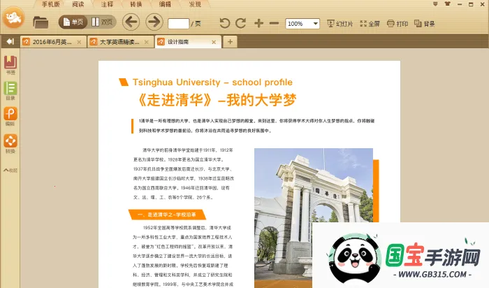Open the orange edit tool in sidebar
This screenshot has height=288, width=489.
pos(10,116)
